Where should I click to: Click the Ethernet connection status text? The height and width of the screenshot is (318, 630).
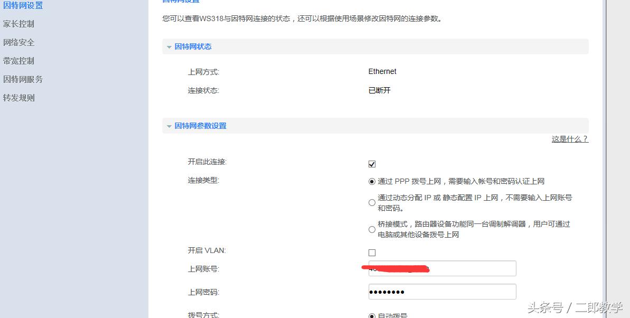(382, 72)
